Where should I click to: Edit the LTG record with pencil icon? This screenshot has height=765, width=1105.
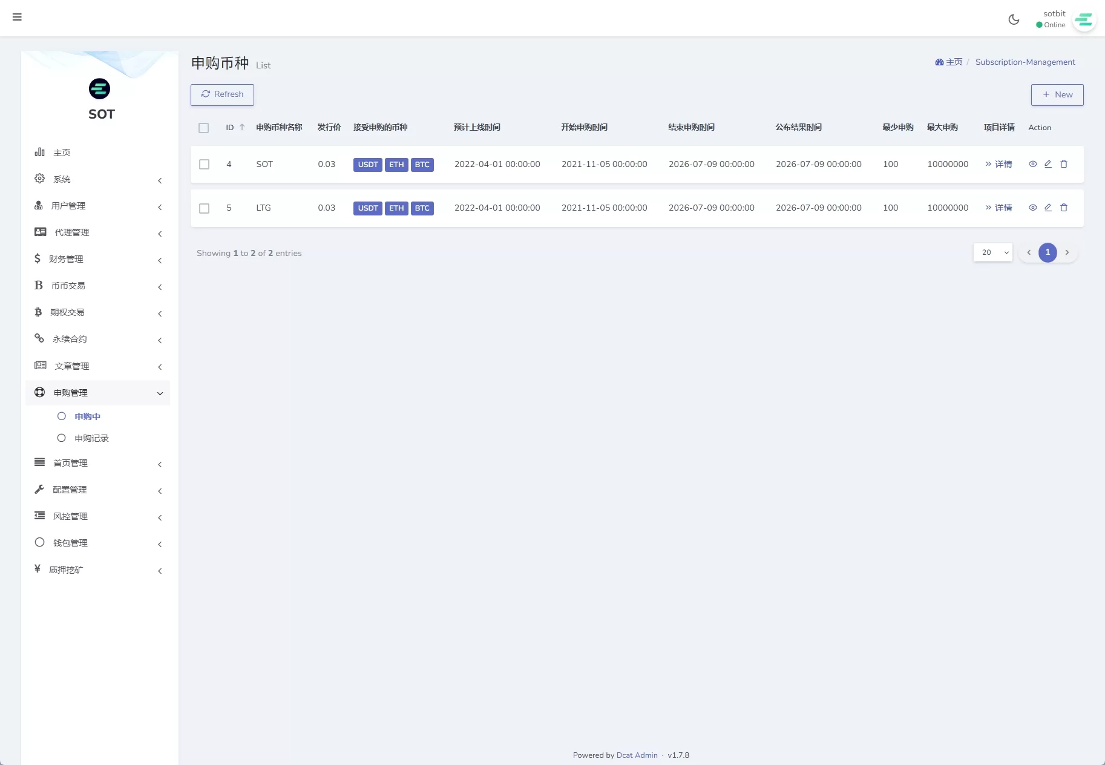click(x=1048, y=208)
